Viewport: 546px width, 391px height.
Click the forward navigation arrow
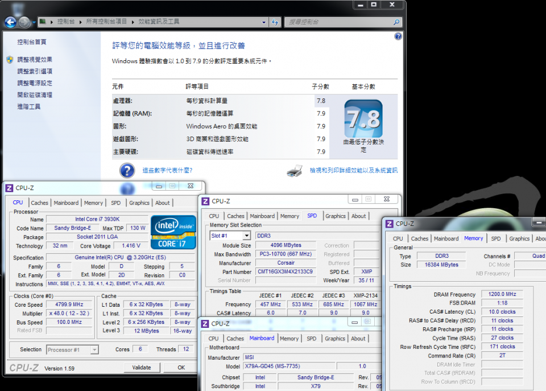tap(24, 22)
